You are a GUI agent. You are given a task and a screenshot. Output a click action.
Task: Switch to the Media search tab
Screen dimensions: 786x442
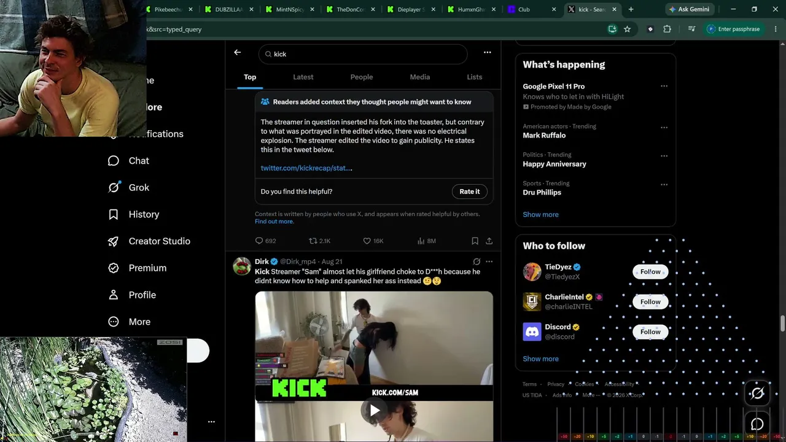[x=420, y=77]
